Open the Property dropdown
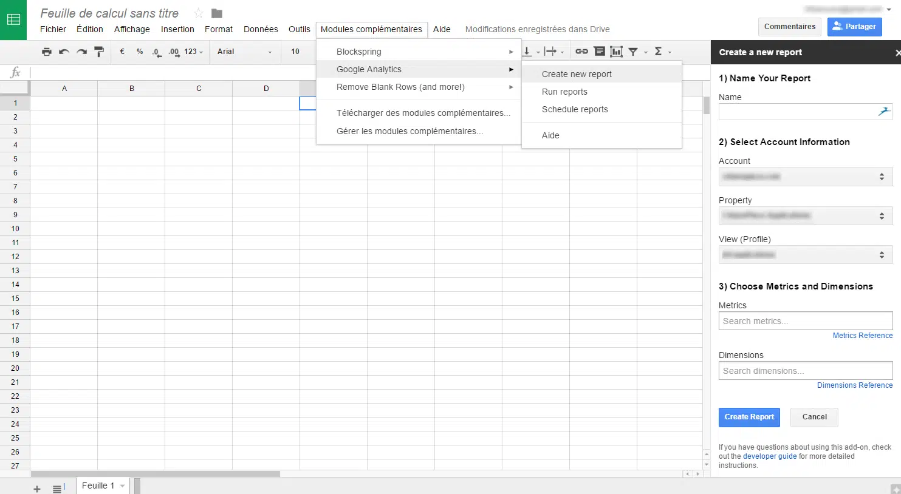 click(805, 216)
